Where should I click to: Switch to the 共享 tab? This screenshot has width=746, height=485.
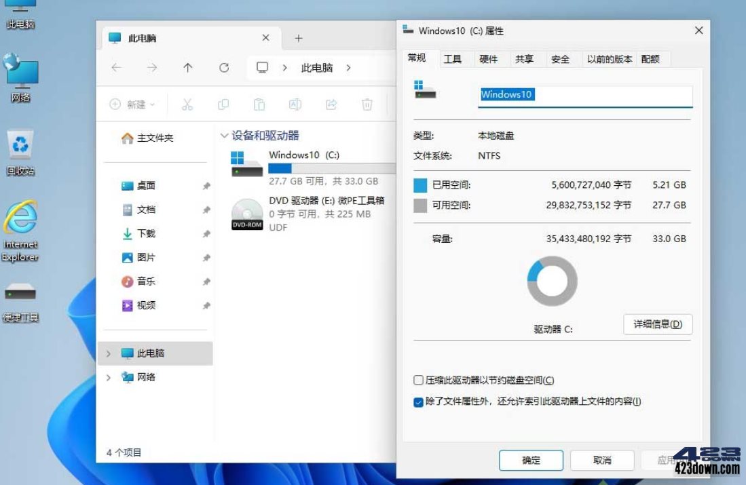pos(524,59)
